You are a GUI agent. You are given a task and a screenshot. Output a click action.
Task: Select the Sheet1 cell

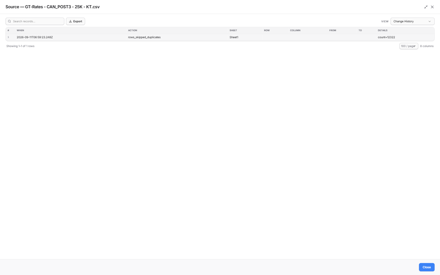tap(234, 37)
